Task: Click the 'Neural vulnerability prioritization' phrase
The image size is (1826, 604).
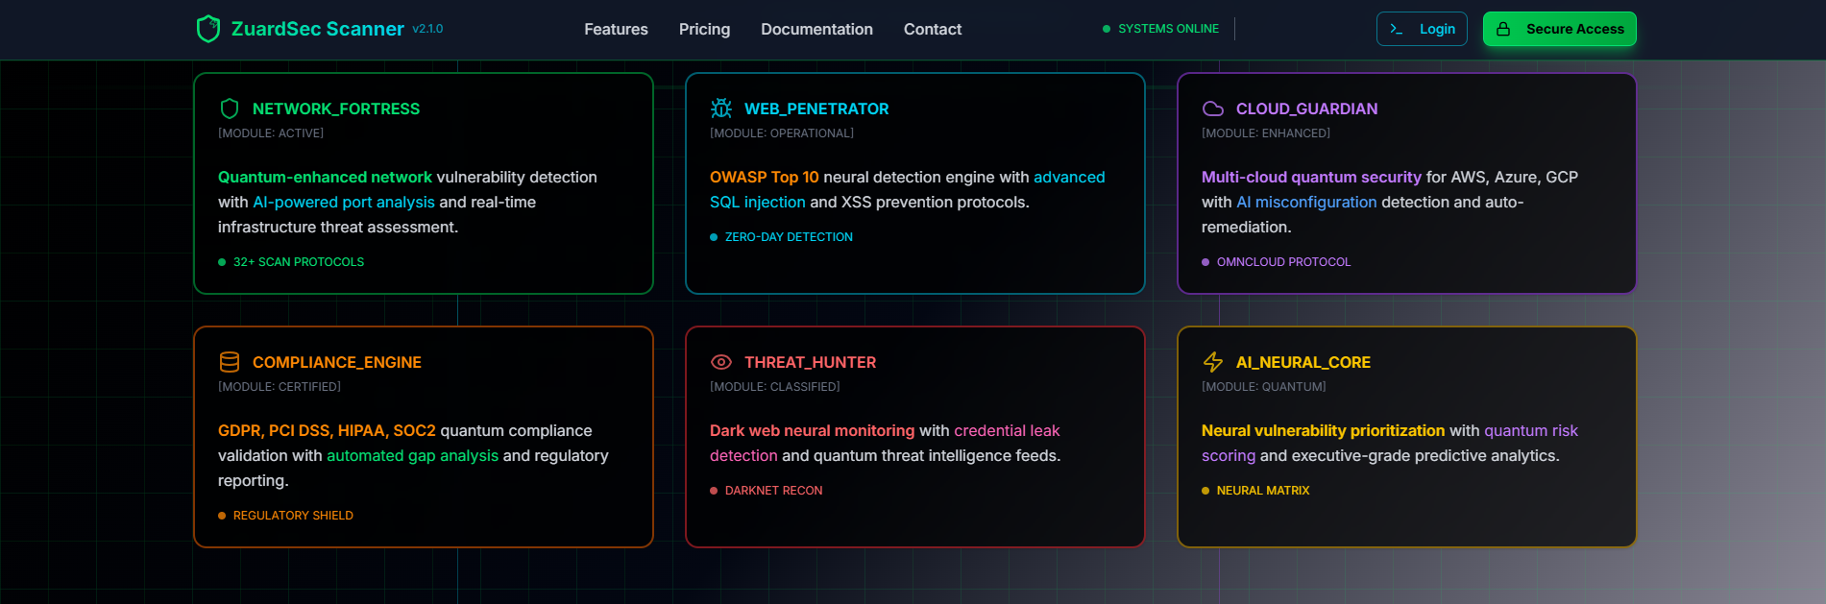Action: [1323, 430]
